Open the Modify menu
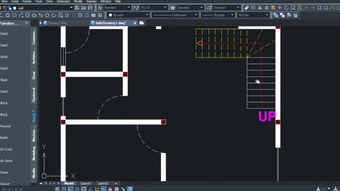Viewport: 340px width, 191px height. [78, 2]
